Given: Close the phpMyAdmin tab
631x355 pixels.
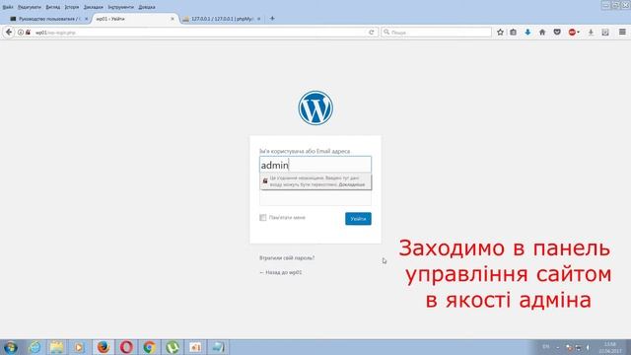Looking at the screenshot, I should [x=258, y=19].
